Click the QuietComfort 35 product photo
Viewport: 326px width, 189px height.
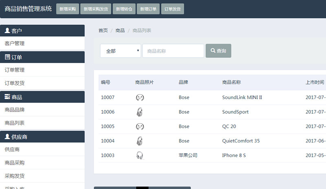tap(140, 141)
